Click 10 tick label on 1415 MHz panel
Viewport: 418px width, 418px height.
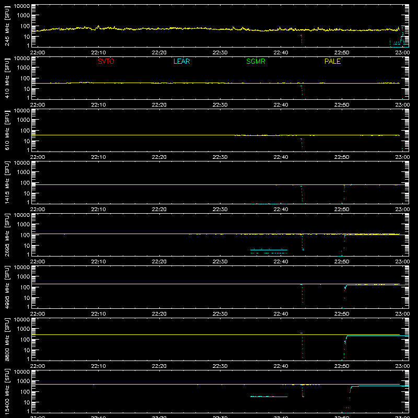click(x=27, y=193)
